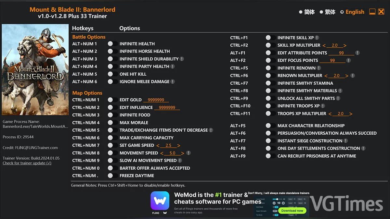
Task: Click the warning icon beside Edit Attribute Points
Action: 357,53
